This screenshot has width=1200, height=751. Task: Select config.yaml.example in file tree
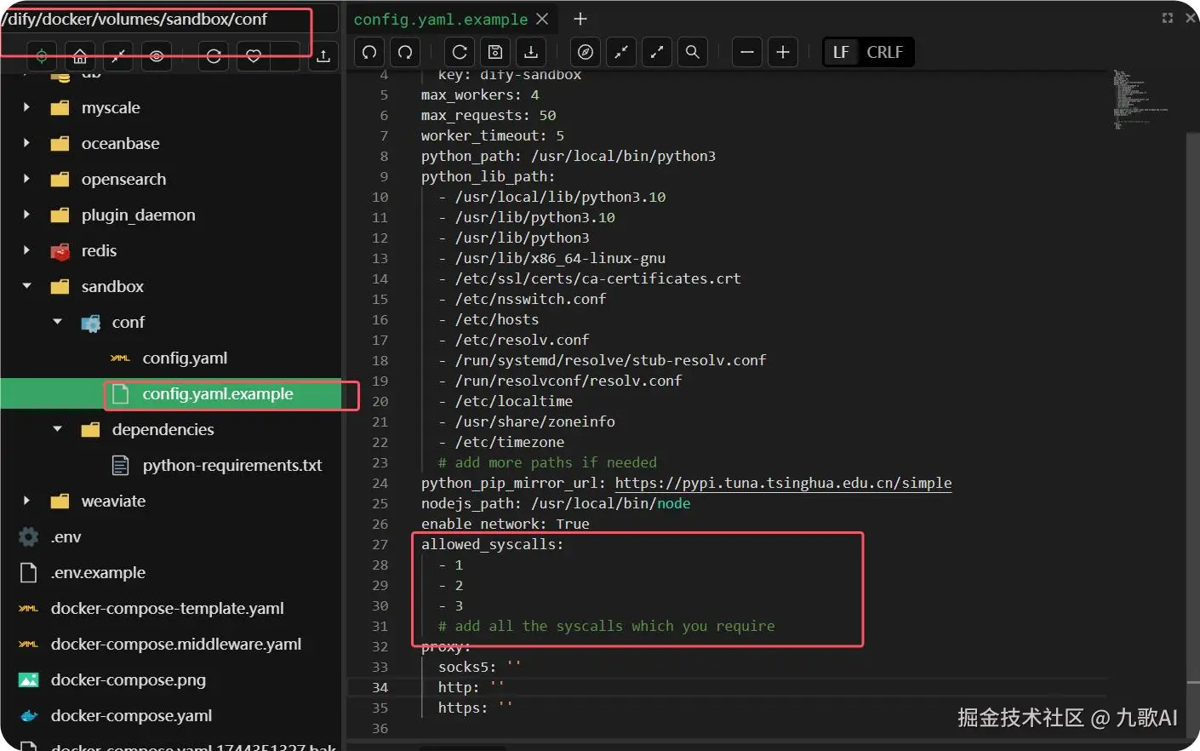[218, 393]
